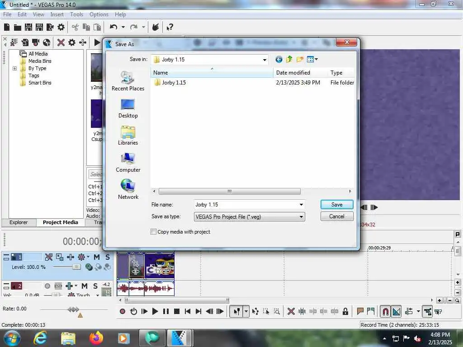
Task: Click the timeline Delete X icon
Action: pyautogui.click(x=291, y=311)
